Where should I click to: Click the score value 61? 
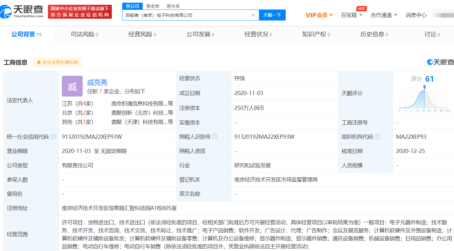pyautogui.click(x=430, y=79)
